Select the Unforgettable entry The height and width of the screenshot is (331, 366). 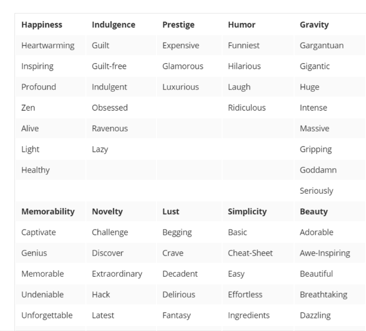pos(47,315)
